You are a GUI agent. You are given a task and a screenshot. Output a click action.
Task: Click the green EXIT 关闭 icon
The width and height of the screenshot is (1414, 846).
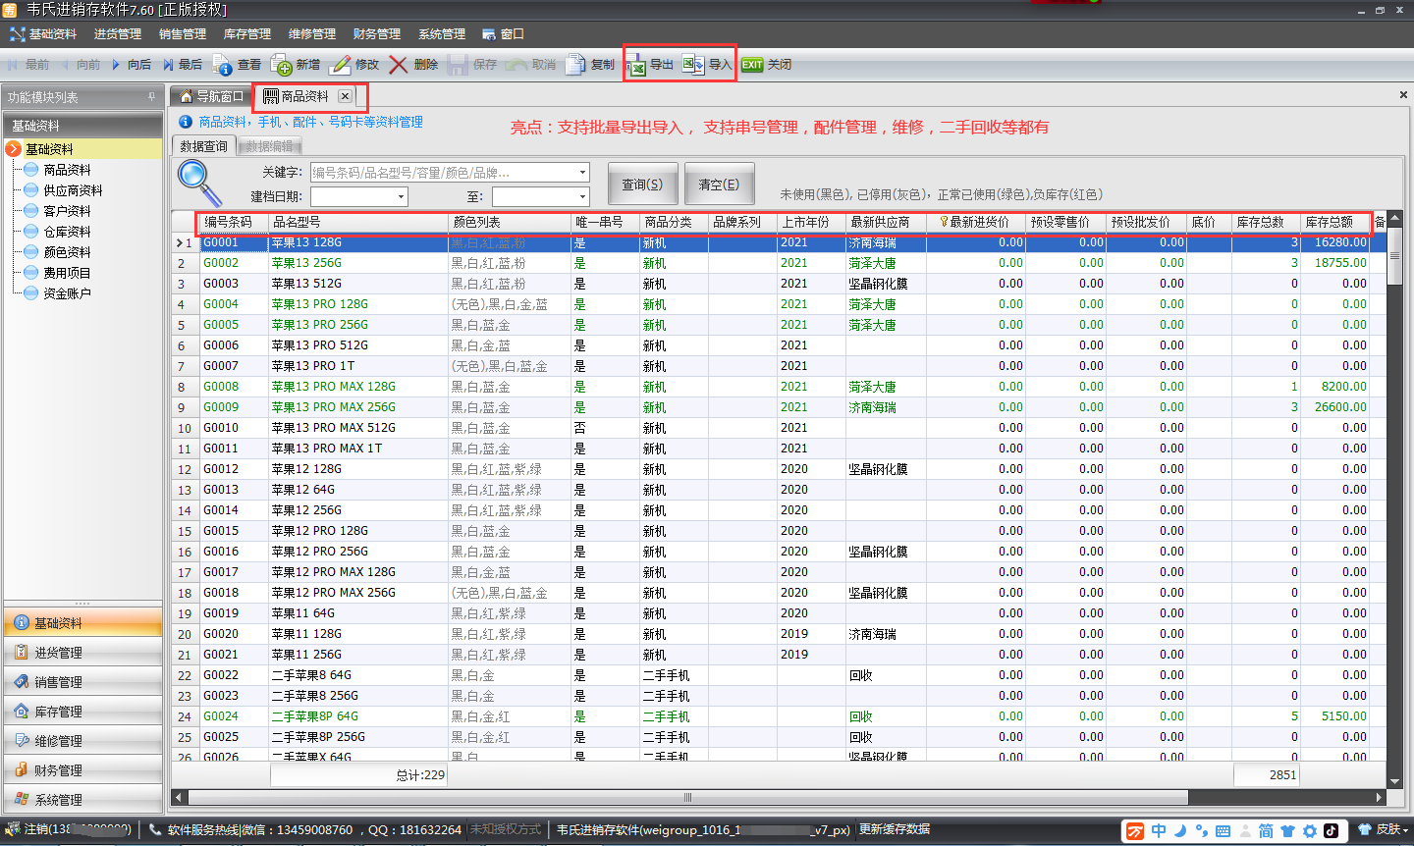[x=752, y=65]
